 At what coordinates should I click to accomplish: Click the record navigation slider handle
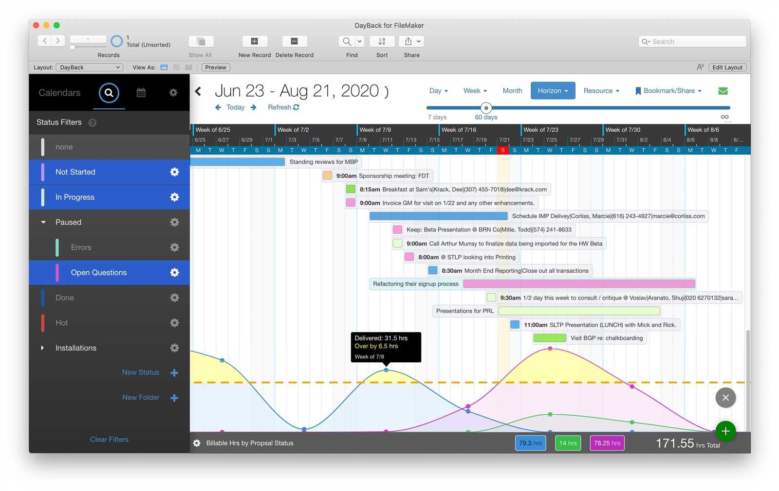click(72, 47)
